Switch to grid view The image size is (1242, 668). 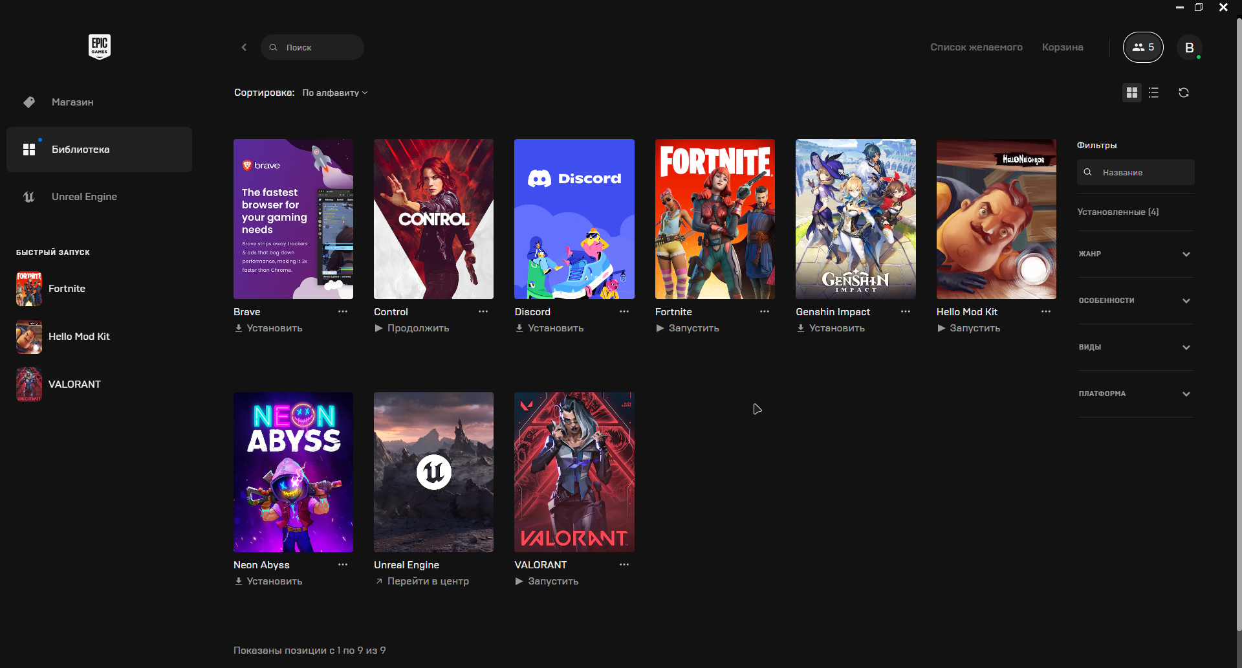coord(1132,93)
